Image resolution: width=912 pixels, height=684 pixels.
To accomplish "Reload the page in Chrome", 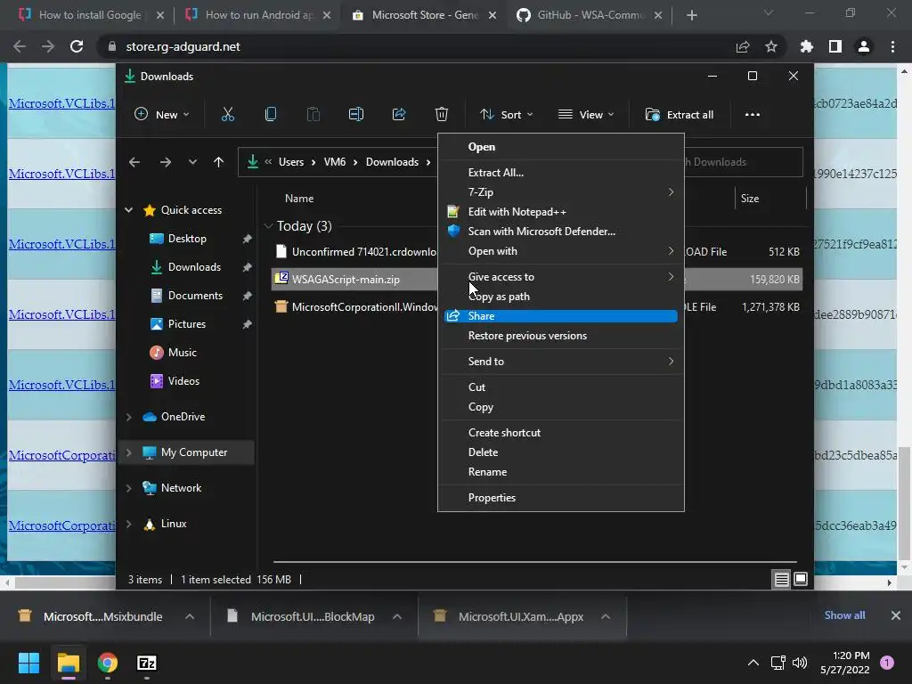I will 77,46.
